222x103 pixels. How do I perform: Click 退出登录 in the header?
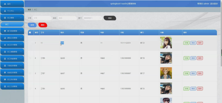[x=214, y=4]
